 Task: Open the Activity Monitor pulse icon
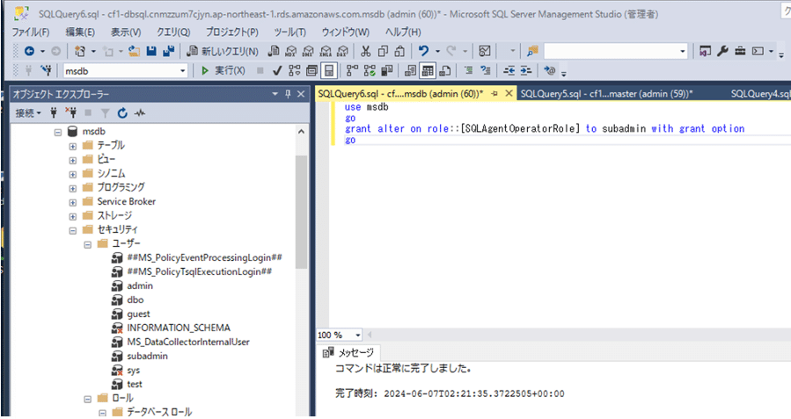click(x=140, y=113)
